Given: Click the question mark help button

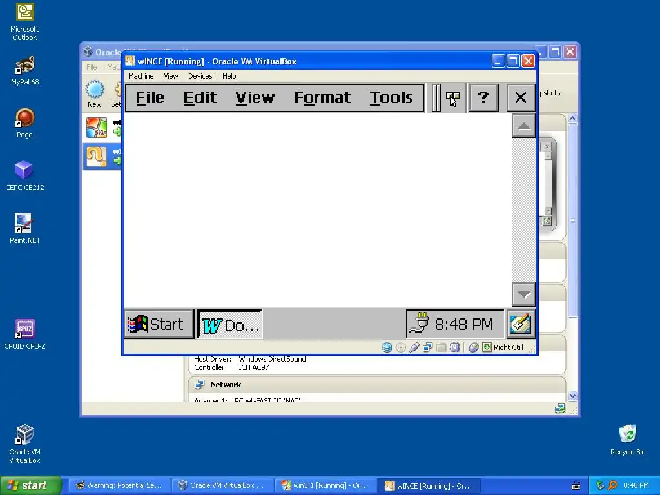Looking at the screenshot, I should 483,98.
